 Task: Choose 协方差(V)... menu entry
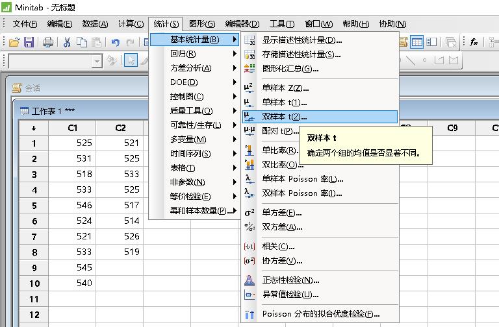point(320,261)
